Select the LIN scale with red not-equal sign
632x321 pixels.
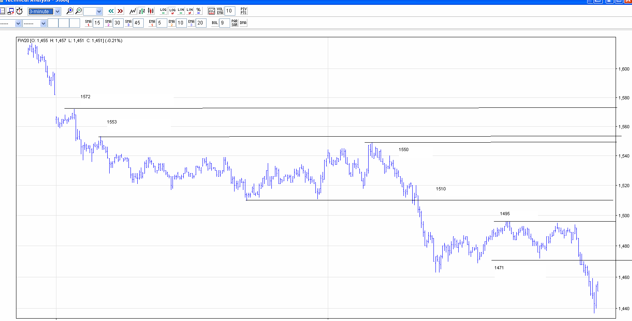(x=190, y=11)
